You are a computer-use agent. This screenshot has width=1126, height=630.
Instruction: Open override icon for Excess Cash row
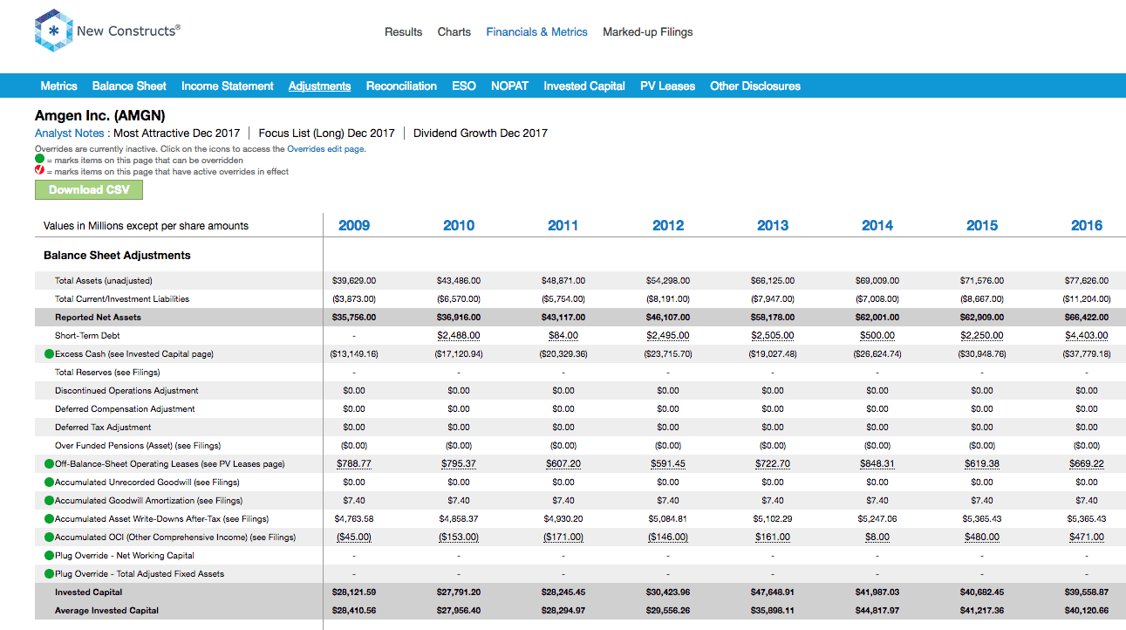point(49,354)
